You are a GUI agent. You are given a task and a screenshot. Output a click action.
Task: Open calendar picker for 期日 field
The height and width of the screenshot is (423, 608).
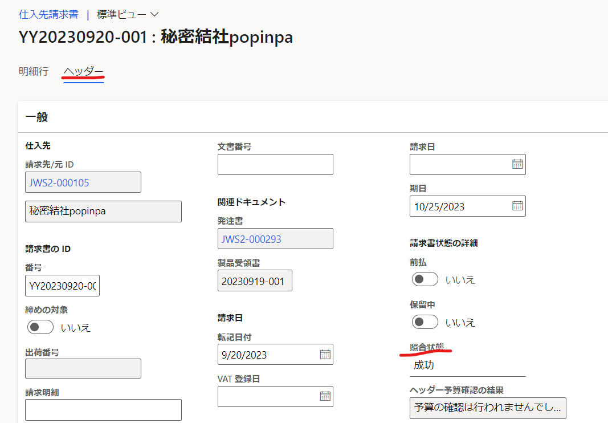pos(517,206)
